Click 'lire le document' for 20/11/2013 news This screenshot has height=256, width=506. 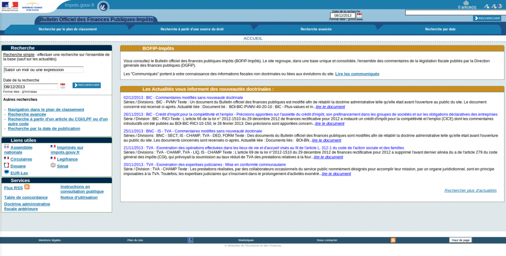tap(337, 174)
